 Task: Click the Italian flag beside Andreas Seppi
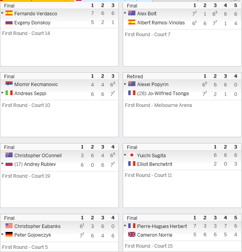pos(9,93)
